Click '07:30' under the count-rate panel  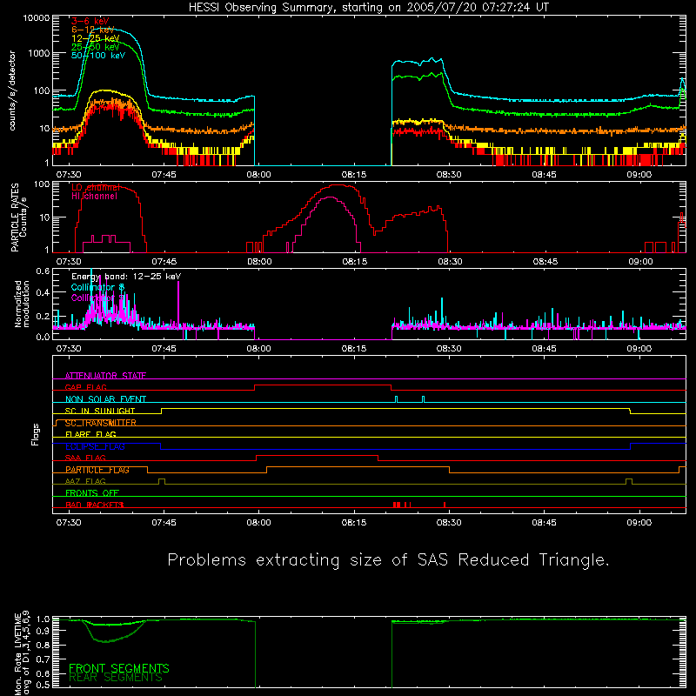click(x=69, y=175)
